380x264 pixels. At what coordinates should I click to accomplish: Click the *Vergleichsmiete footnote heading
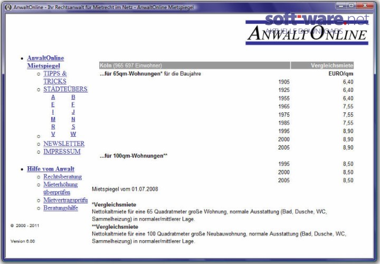tap(114, 205)
